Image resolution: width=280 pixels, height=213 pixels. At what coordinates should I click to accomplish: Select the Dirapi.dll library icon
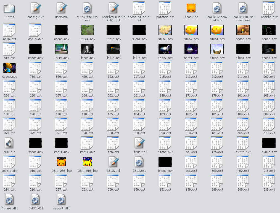(9, 199)
